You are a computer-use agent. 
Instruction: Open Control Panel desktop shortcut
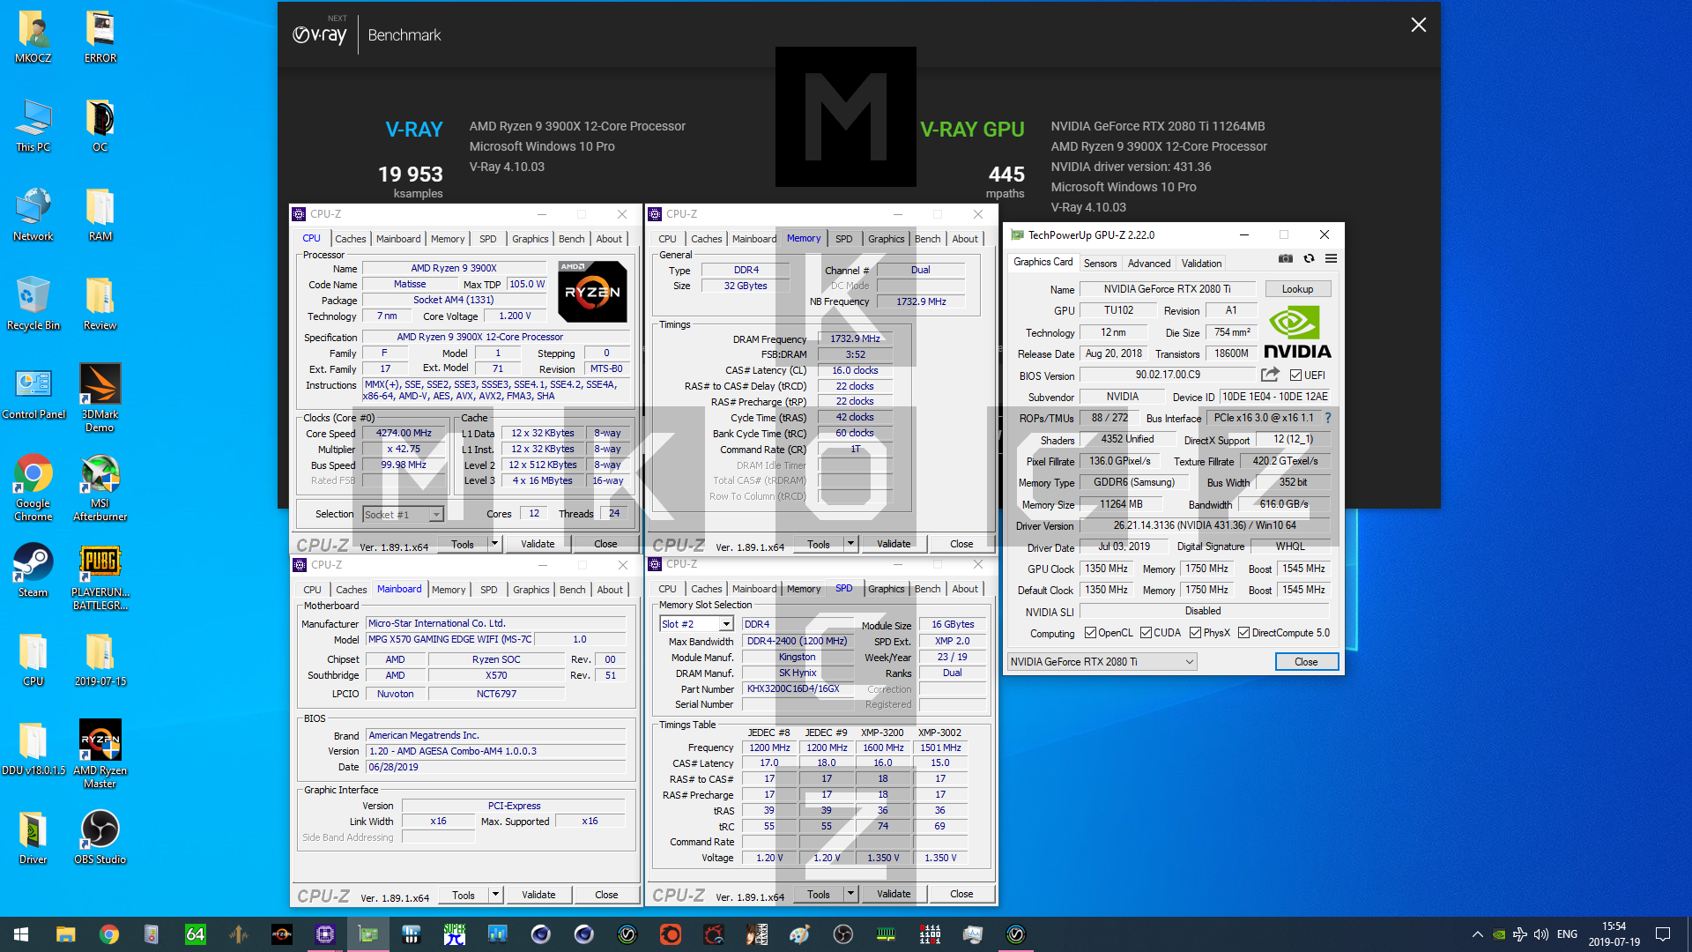[x=33, y=393]
